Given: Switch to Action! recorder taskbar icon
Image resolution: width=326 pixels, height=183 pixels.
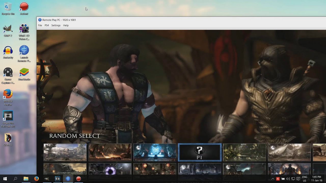Looking at the screenshot, I should 78,179.
